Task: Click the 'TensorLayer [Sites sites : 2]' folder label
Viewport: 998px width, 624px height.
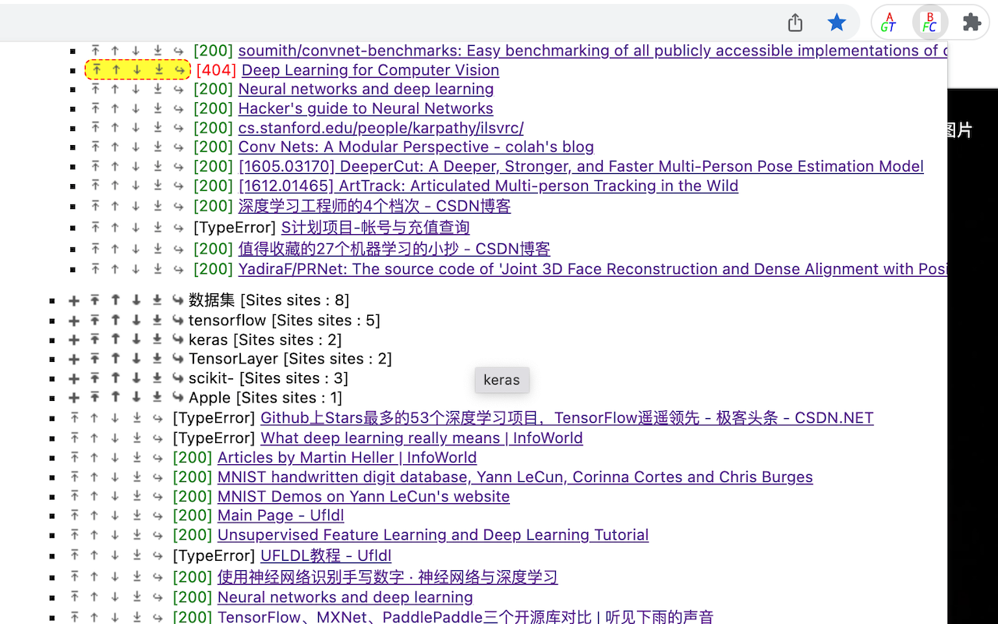Action: 290,359
